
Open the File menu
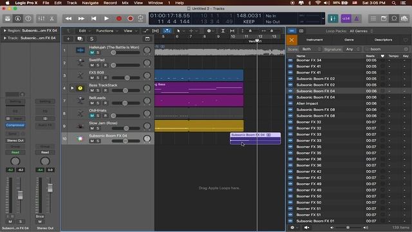pos(46,3)
